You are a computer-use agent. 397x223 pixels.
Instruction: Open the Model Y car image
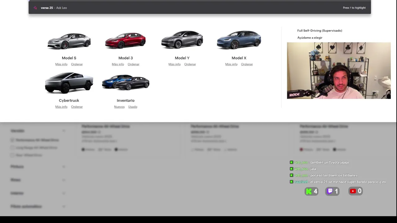click(x=182, y=40)
